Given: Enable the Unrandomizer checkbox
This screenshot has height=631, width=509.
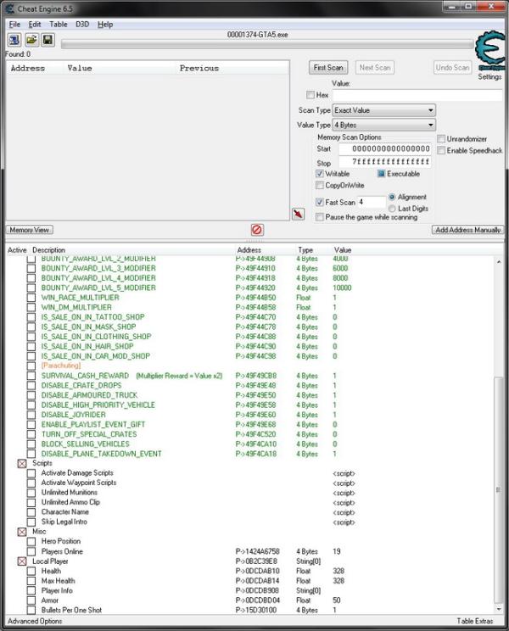Looking at the screenshot, I should pos(441,139).
